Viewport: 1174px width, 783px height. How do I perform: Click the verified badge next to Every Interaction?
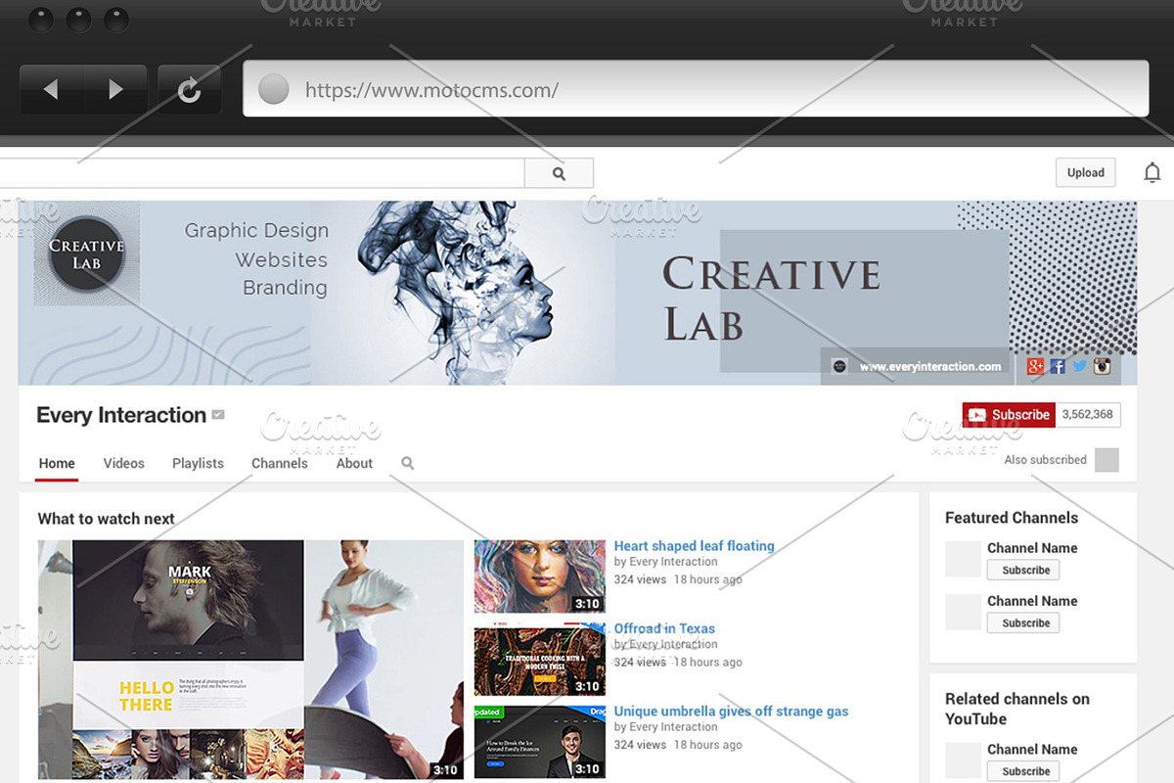point(218,415)
